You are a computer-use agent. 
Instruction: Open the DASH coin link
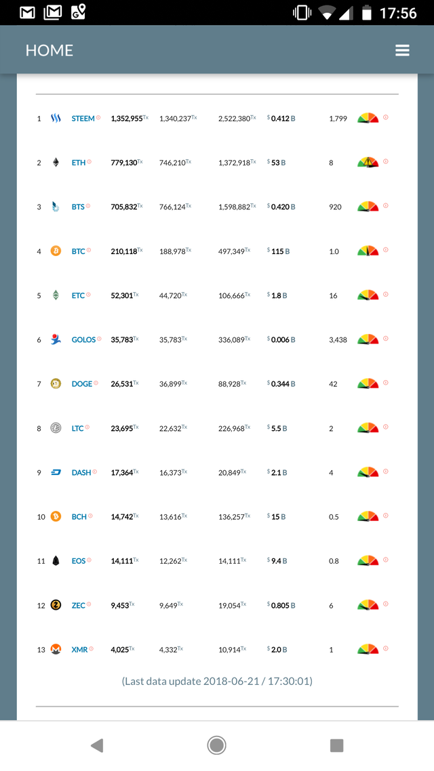(81, 473)
